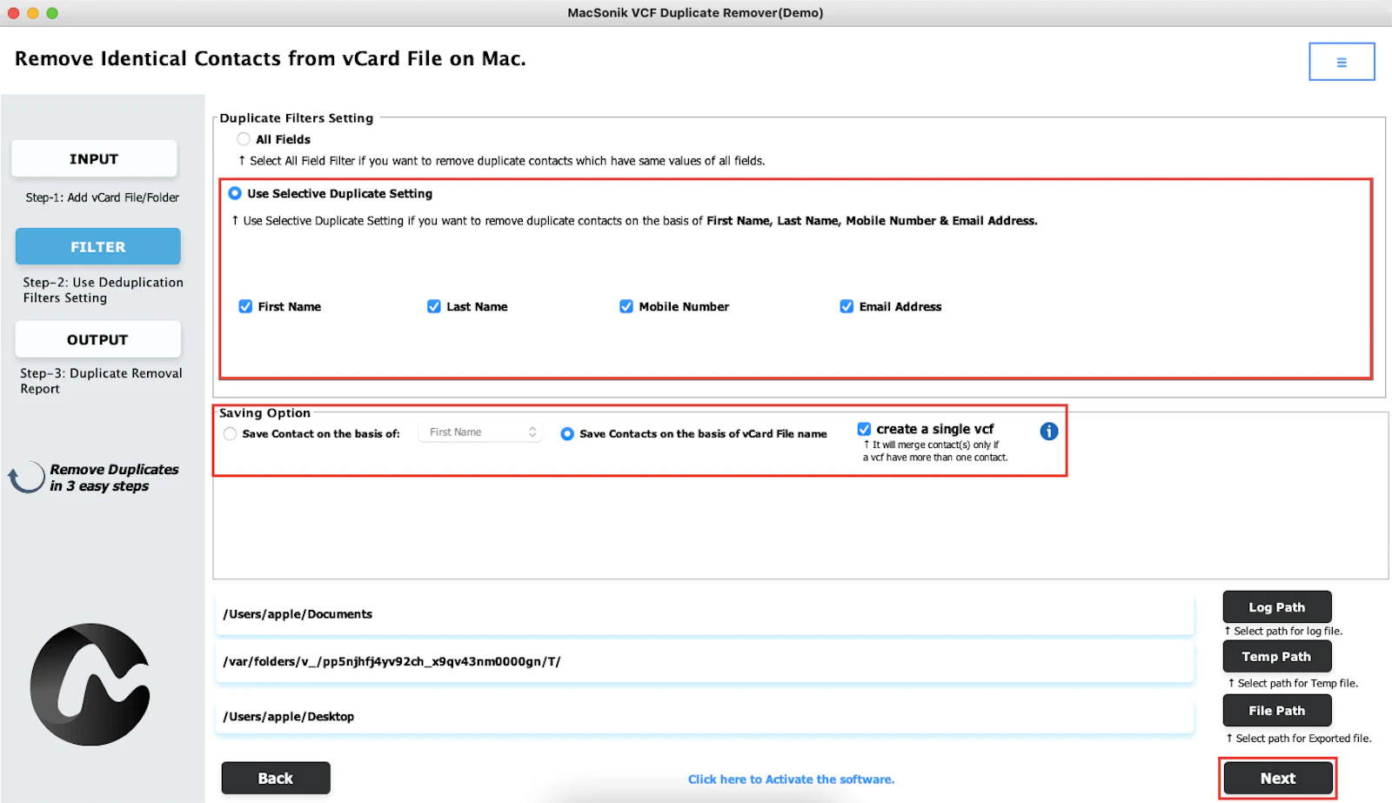1392x803 pixels.
Task: Click the Step-1: Add vCard File/Folder text
Action: pos(103,197)
